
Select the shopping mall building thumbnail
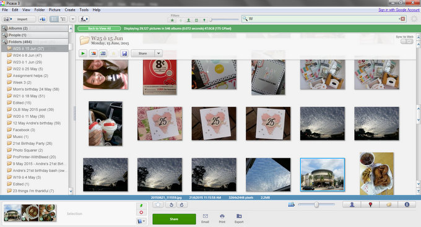pos(322,174)
